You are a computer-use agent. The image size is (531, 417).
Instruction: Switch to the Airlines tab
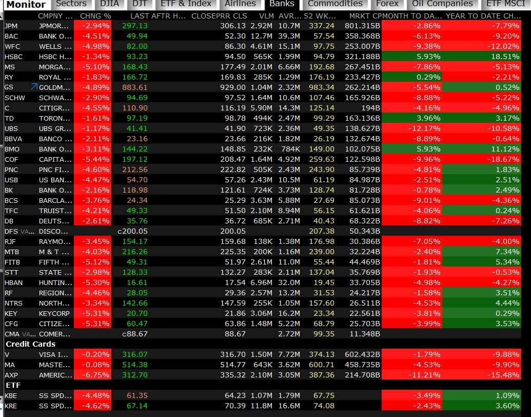coord(240,4)
